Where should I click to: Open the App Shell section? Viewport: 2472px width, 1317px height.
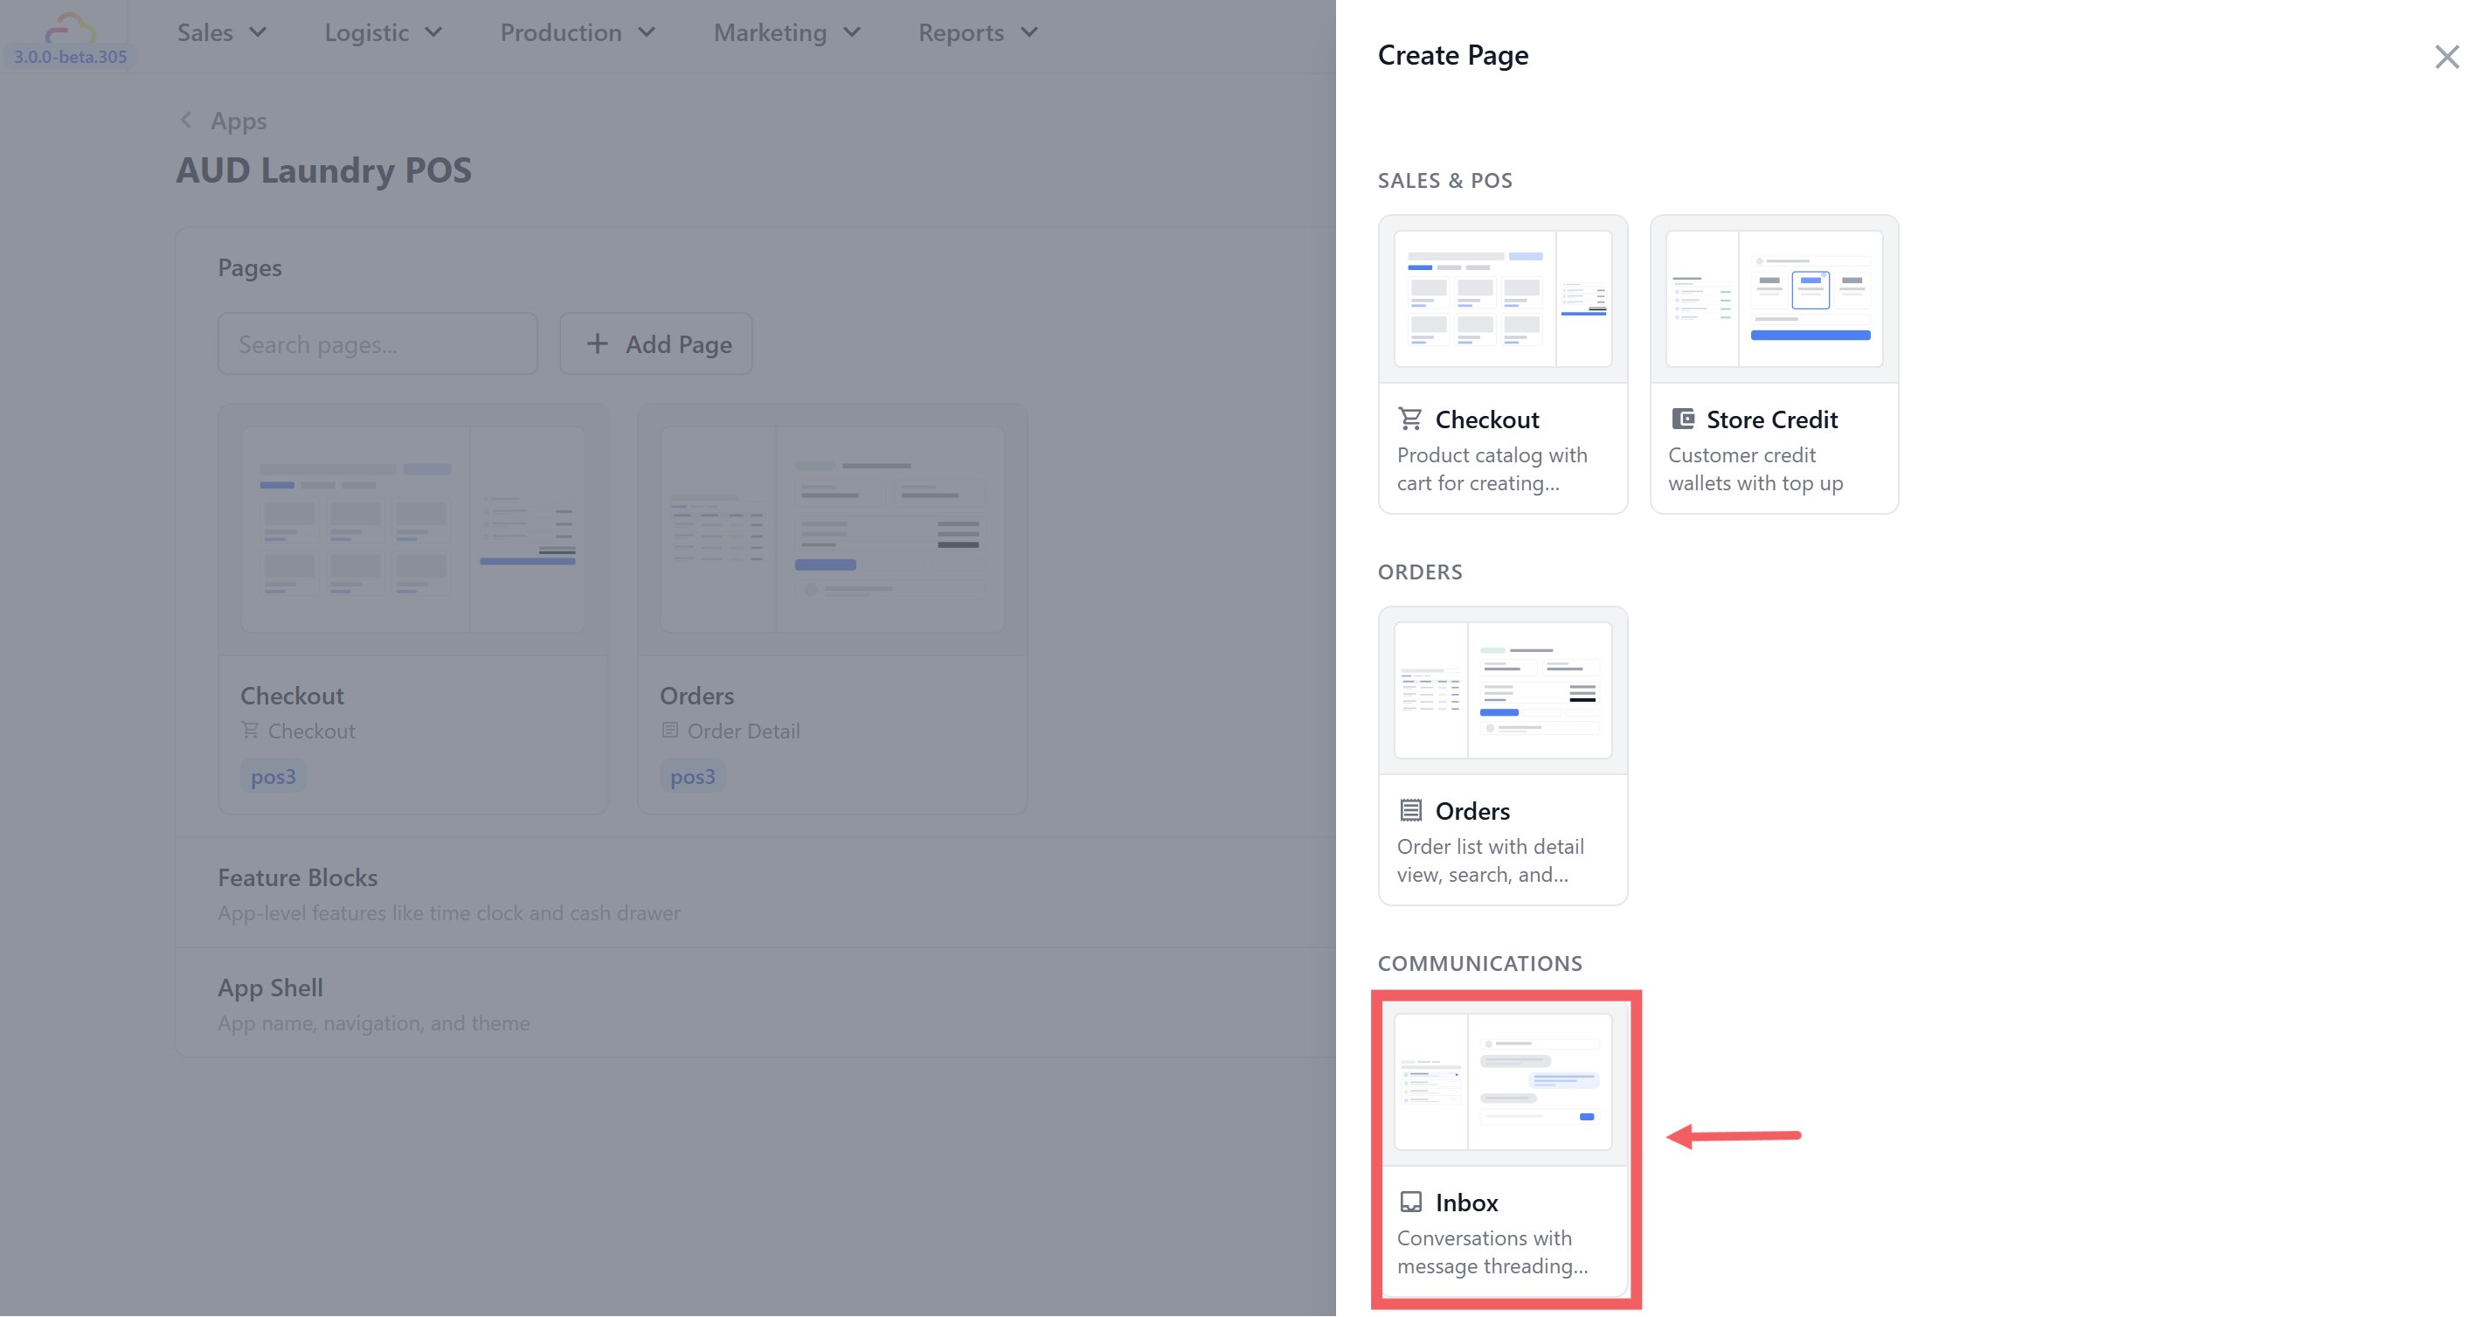[x=271, y=988]
